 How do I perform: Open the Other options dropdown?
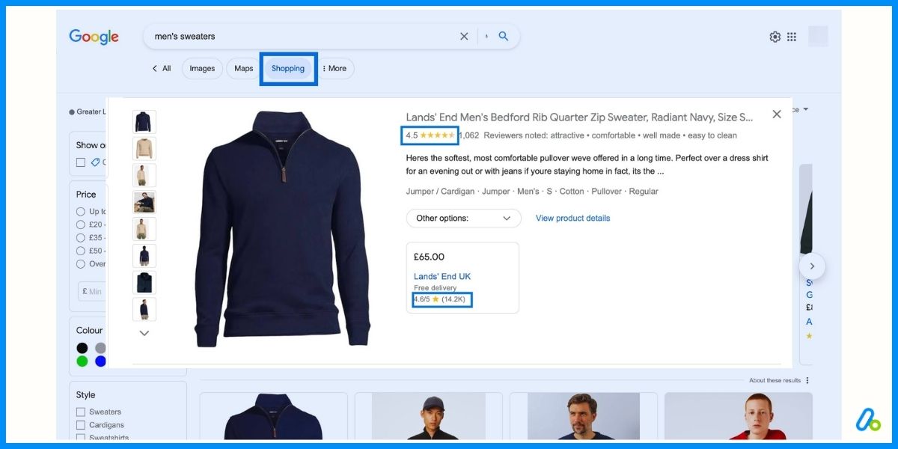[464, 219]
